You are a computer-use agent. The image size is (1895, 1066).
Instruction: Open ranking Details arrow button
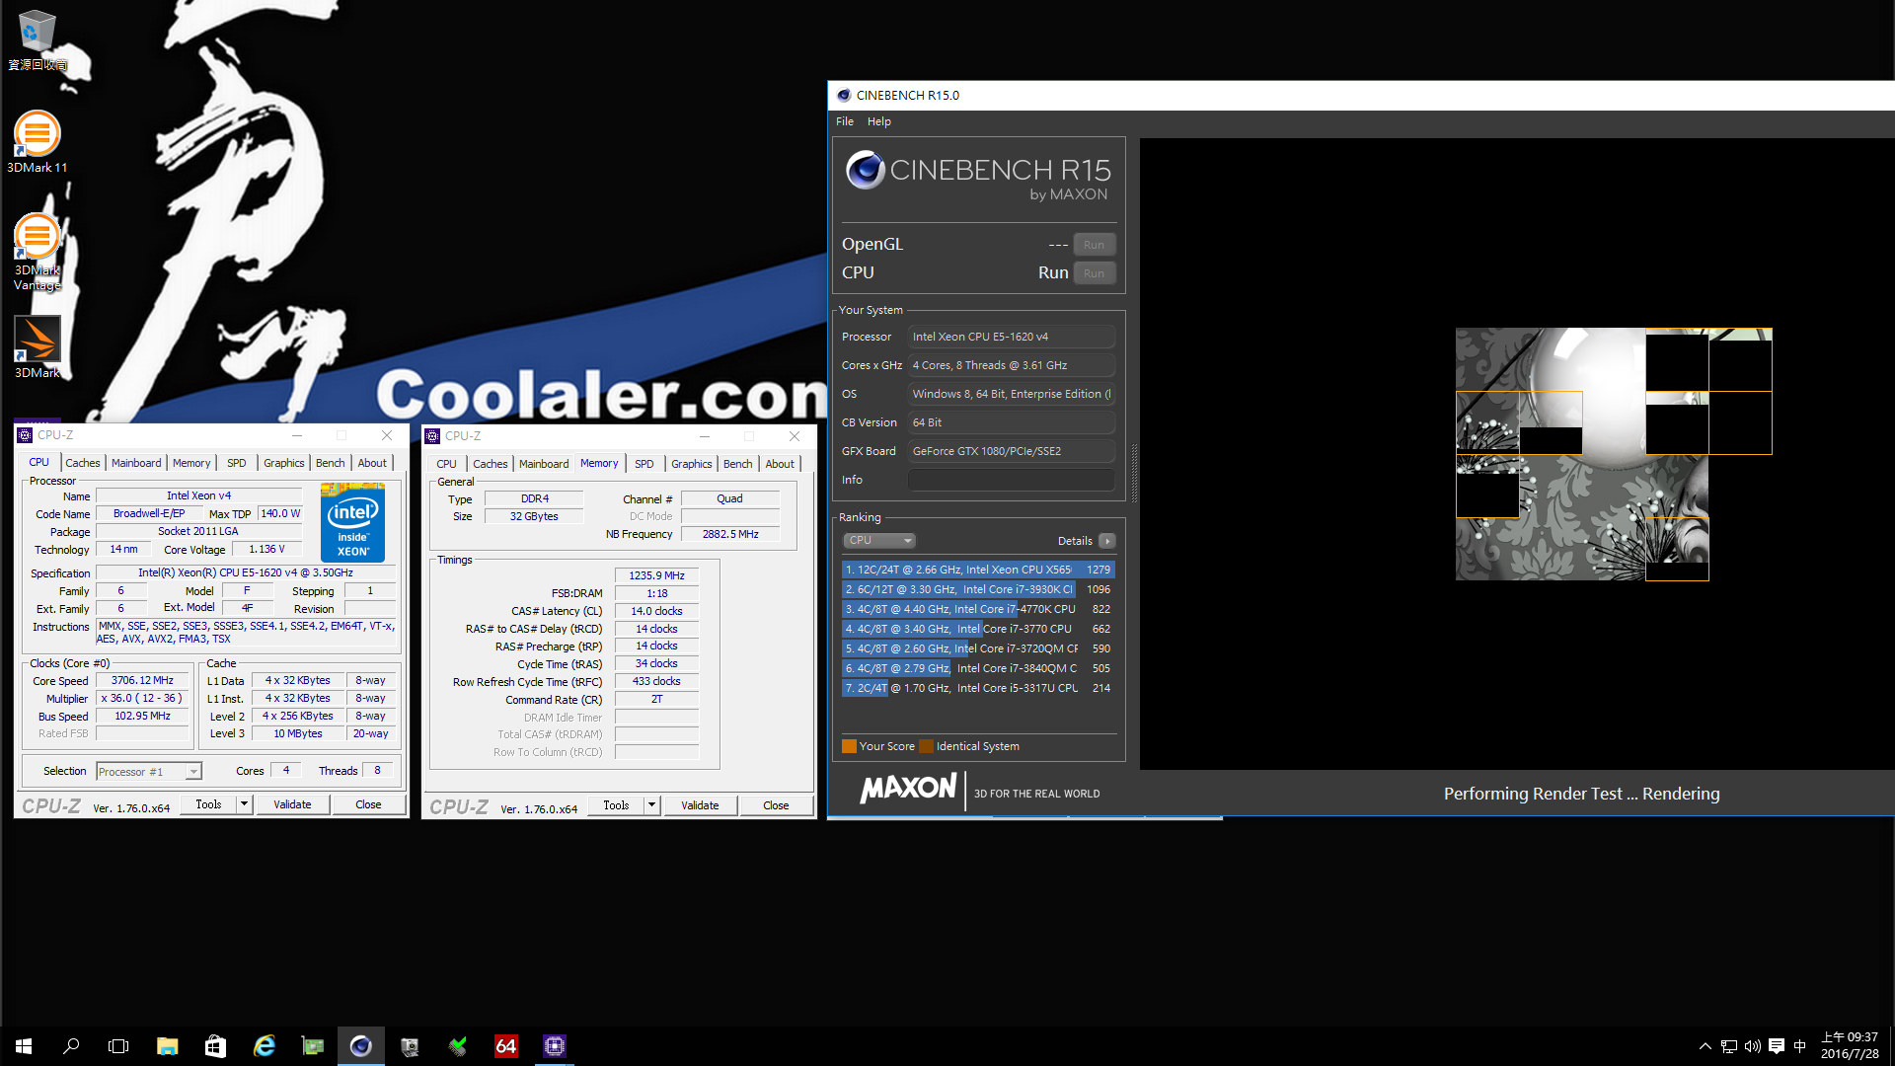click(x=1107, y=541)
